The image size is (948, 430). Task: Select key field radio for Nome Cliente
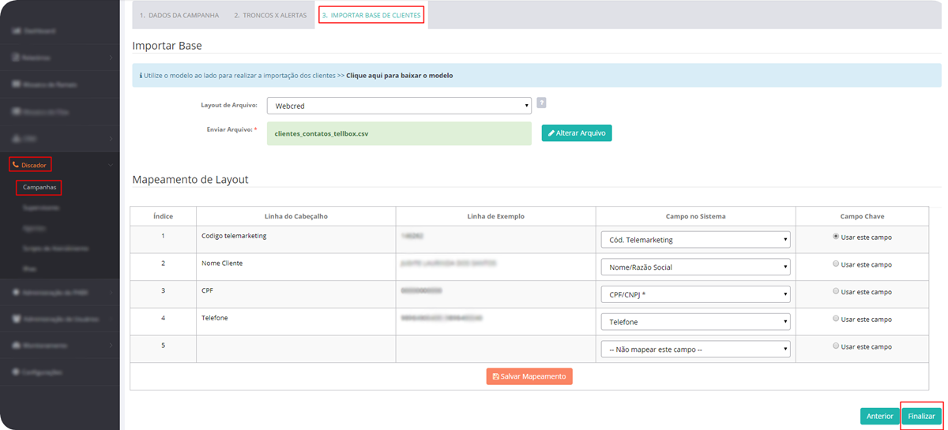click(837, 264)
